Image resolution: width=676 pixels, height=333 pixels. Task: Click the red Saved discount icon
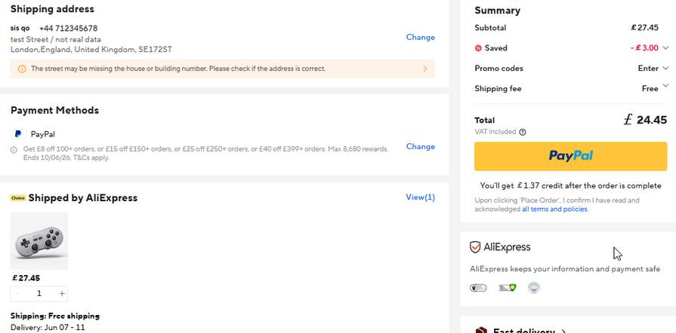click(478, 48)
